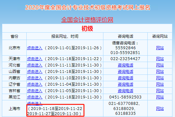Click date range 2019-11-04至2019-11-30

coord(73,84)
